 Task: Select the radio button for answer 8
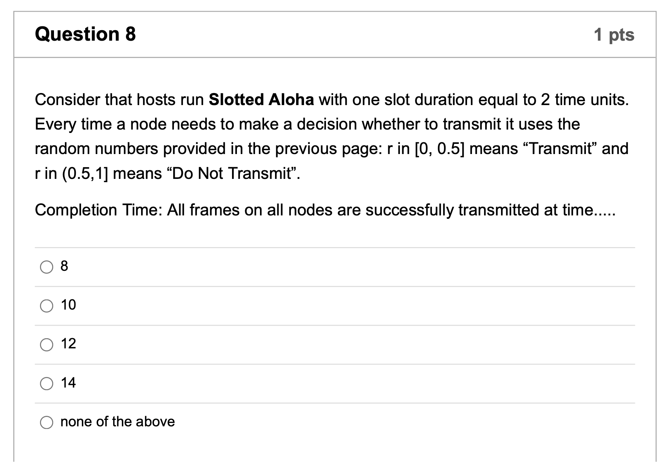tap(46, 267)
